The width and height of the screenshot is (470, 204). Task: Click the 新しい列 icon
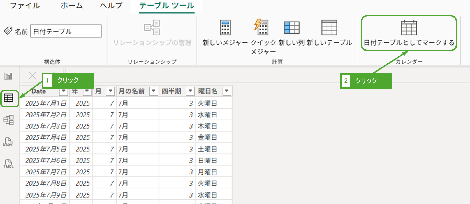click(291, 28)
